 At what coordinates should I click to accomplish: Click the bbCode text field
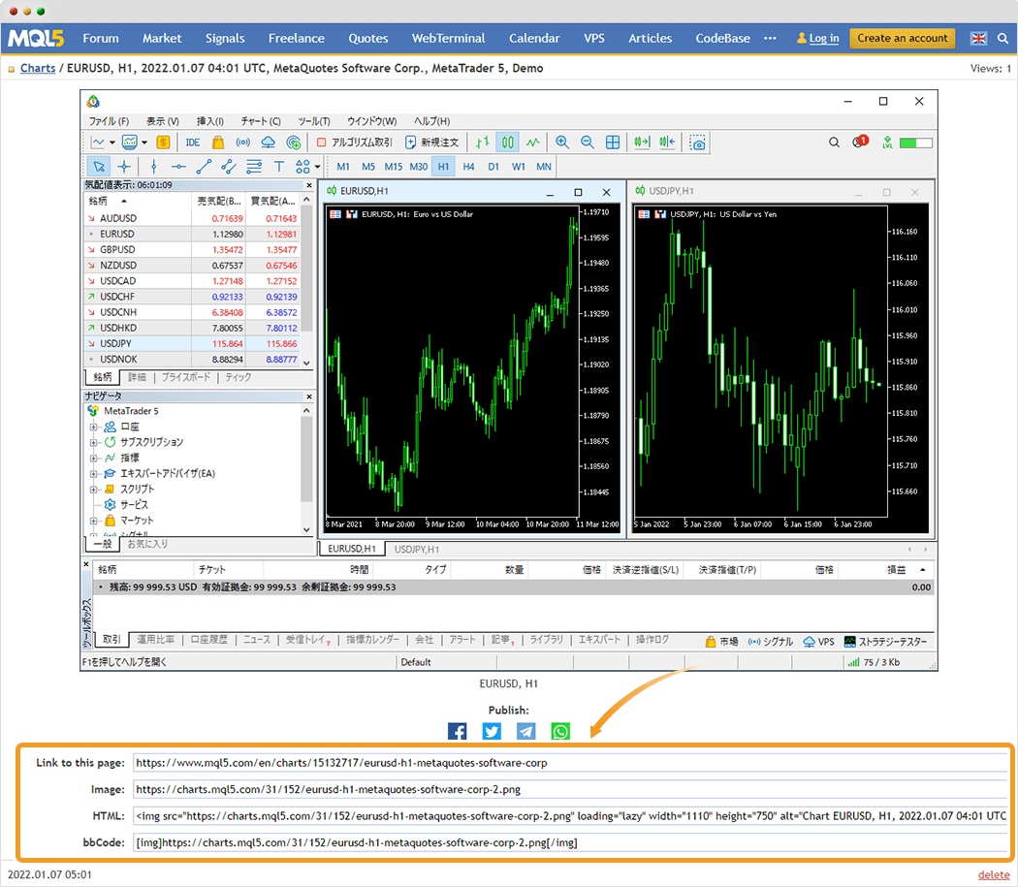pos(570,842)
